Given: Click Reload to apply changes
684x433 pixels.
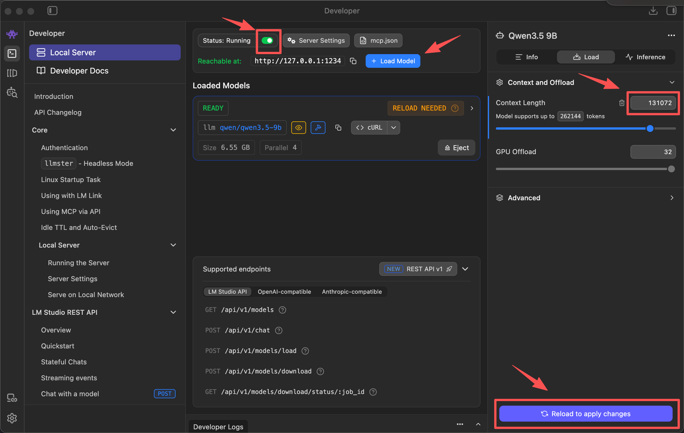Looking at the screenshot, I should 586,414.
